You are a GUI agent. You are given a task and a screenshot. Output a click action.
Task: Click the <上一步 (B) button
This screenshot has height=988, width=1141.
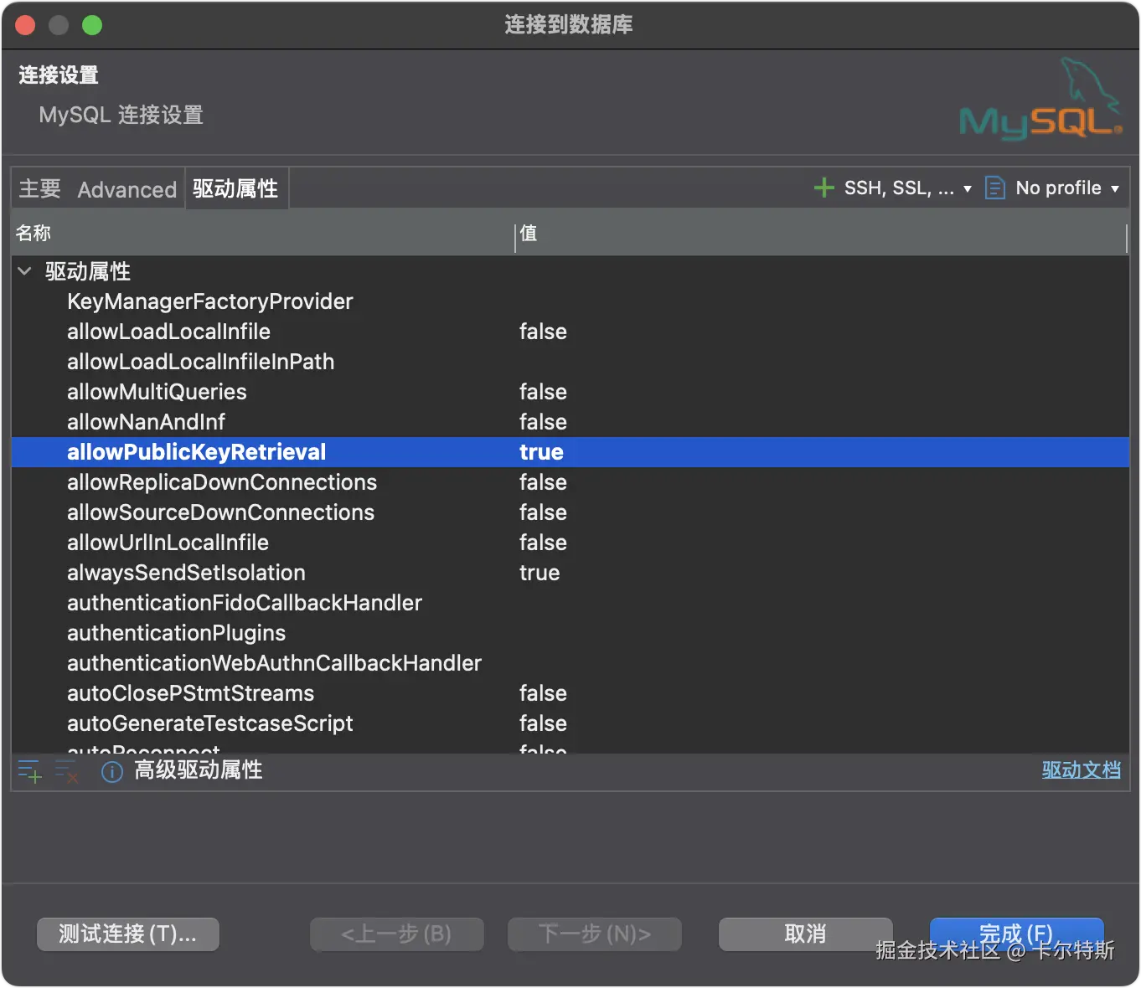click(396, 934)
